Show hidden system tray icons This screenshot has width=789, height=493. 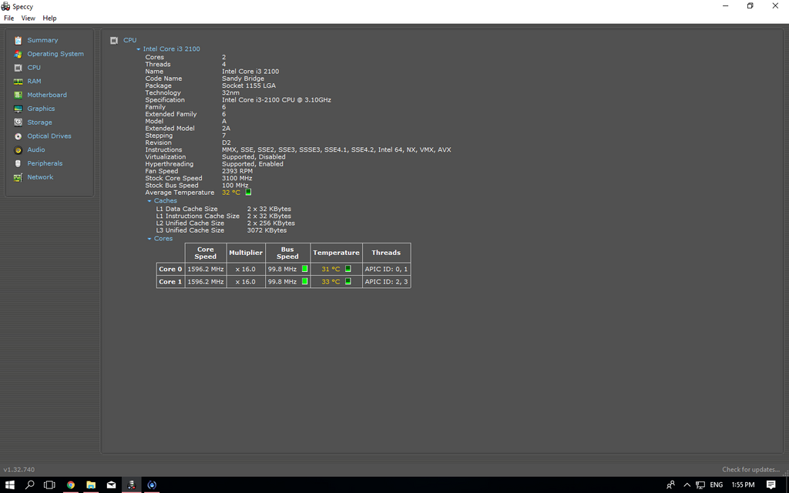[x=687, y=485]
